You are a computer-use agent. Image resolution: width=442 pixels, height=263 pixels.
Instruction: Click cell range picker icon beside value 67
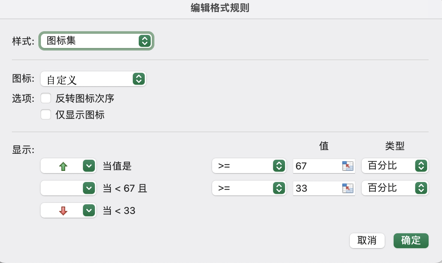point(347,166)
